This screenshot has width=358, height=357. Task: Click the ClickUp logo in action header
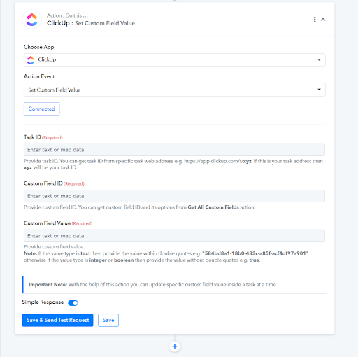point(32,20)
